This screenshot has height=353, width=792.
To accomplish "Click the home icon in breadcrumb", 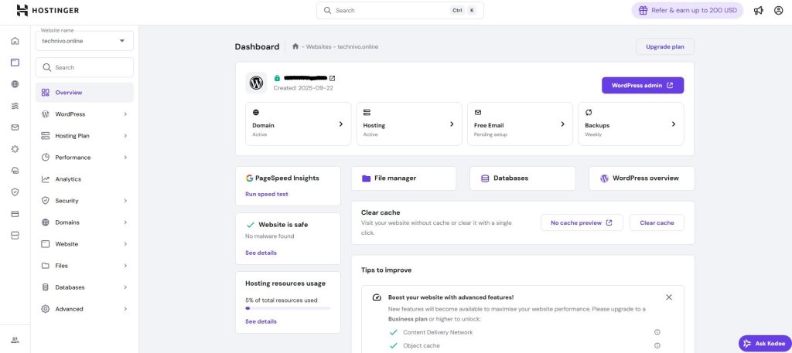I will 295,46.
